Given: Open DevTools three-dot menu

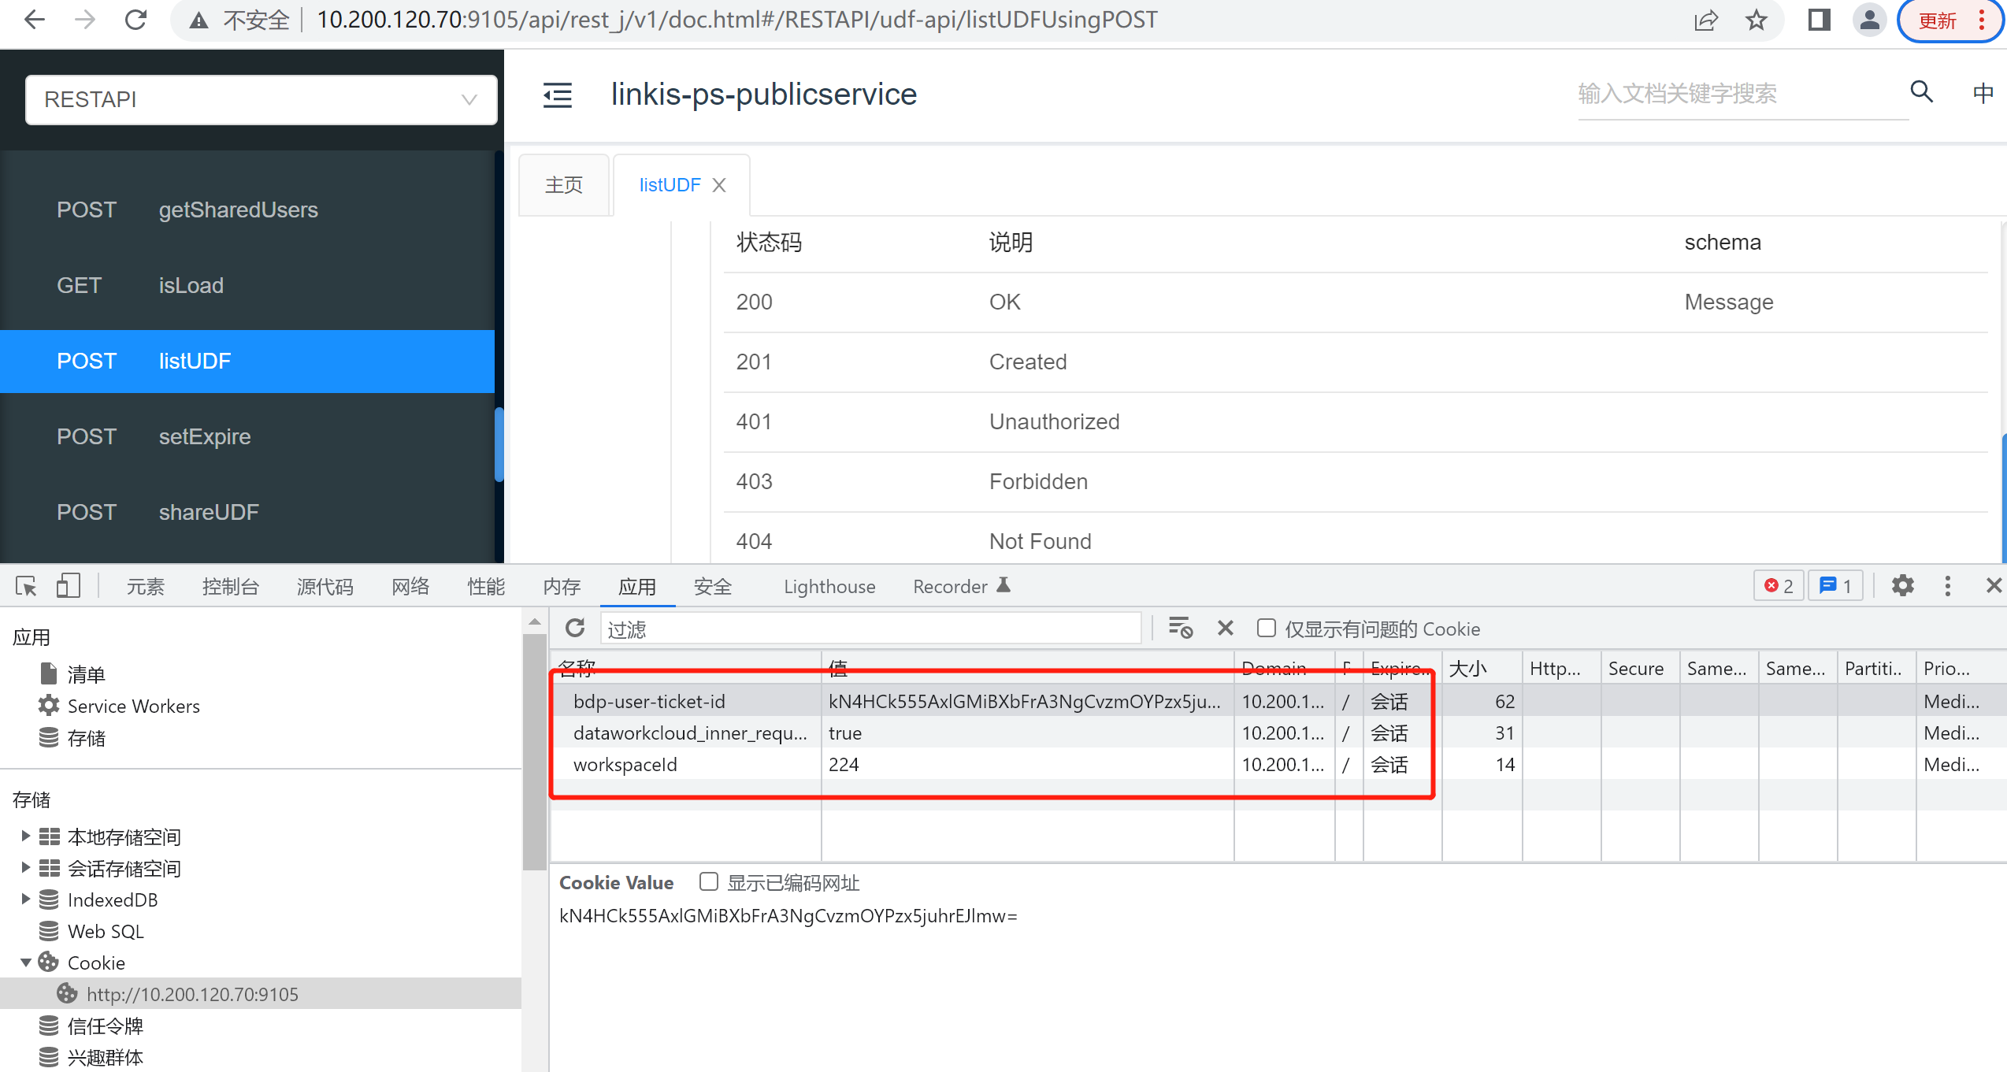Looking at the screenshot, I should [x=1947, y=585].
